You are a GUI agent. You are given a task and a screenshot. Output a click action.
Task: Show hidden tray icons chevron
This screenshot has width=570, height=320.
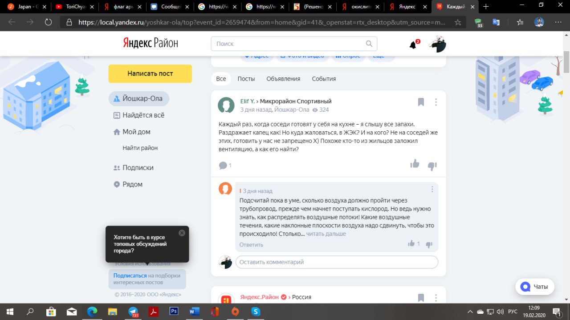[470, 312]
